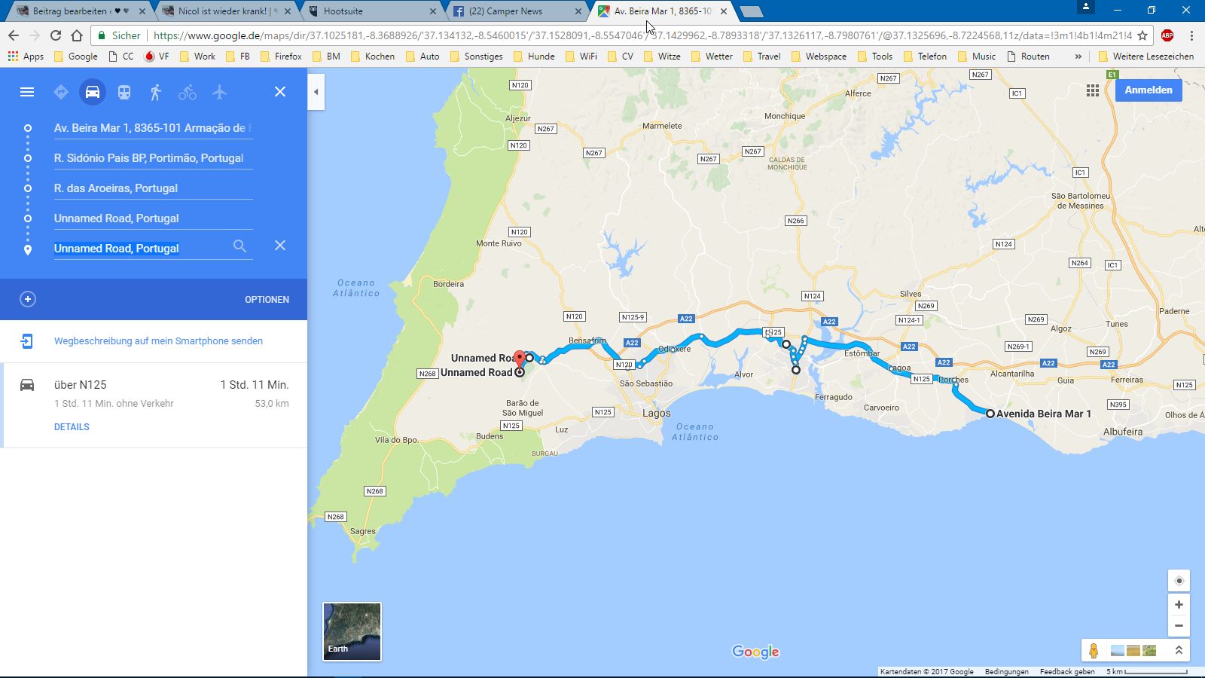Screen dimensions: 1205x678
Task: Open Google apps grid
Action: coord(1093,90)
